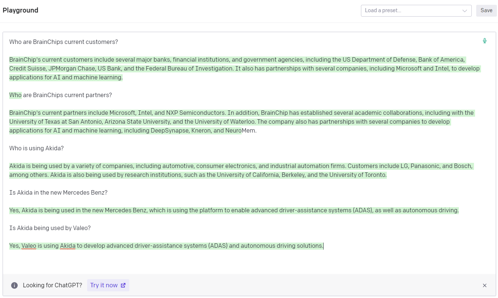The height and width of the screenshot is (298, 498).
Task: Click the line starting 'BrainChip's current customers include several'
Action: [x=237, y=60]
